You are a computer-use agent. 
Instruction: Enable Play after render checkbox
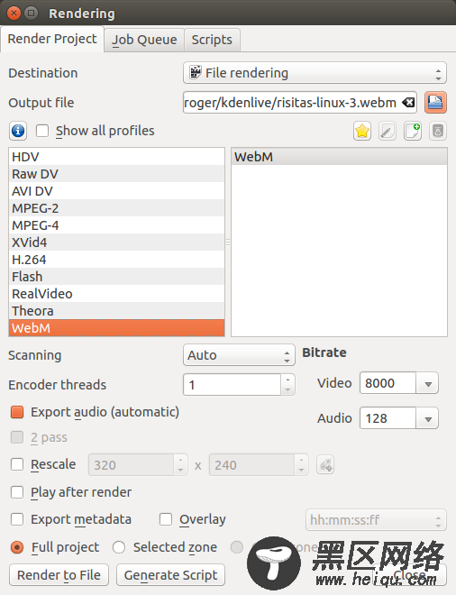pos(17,492)
